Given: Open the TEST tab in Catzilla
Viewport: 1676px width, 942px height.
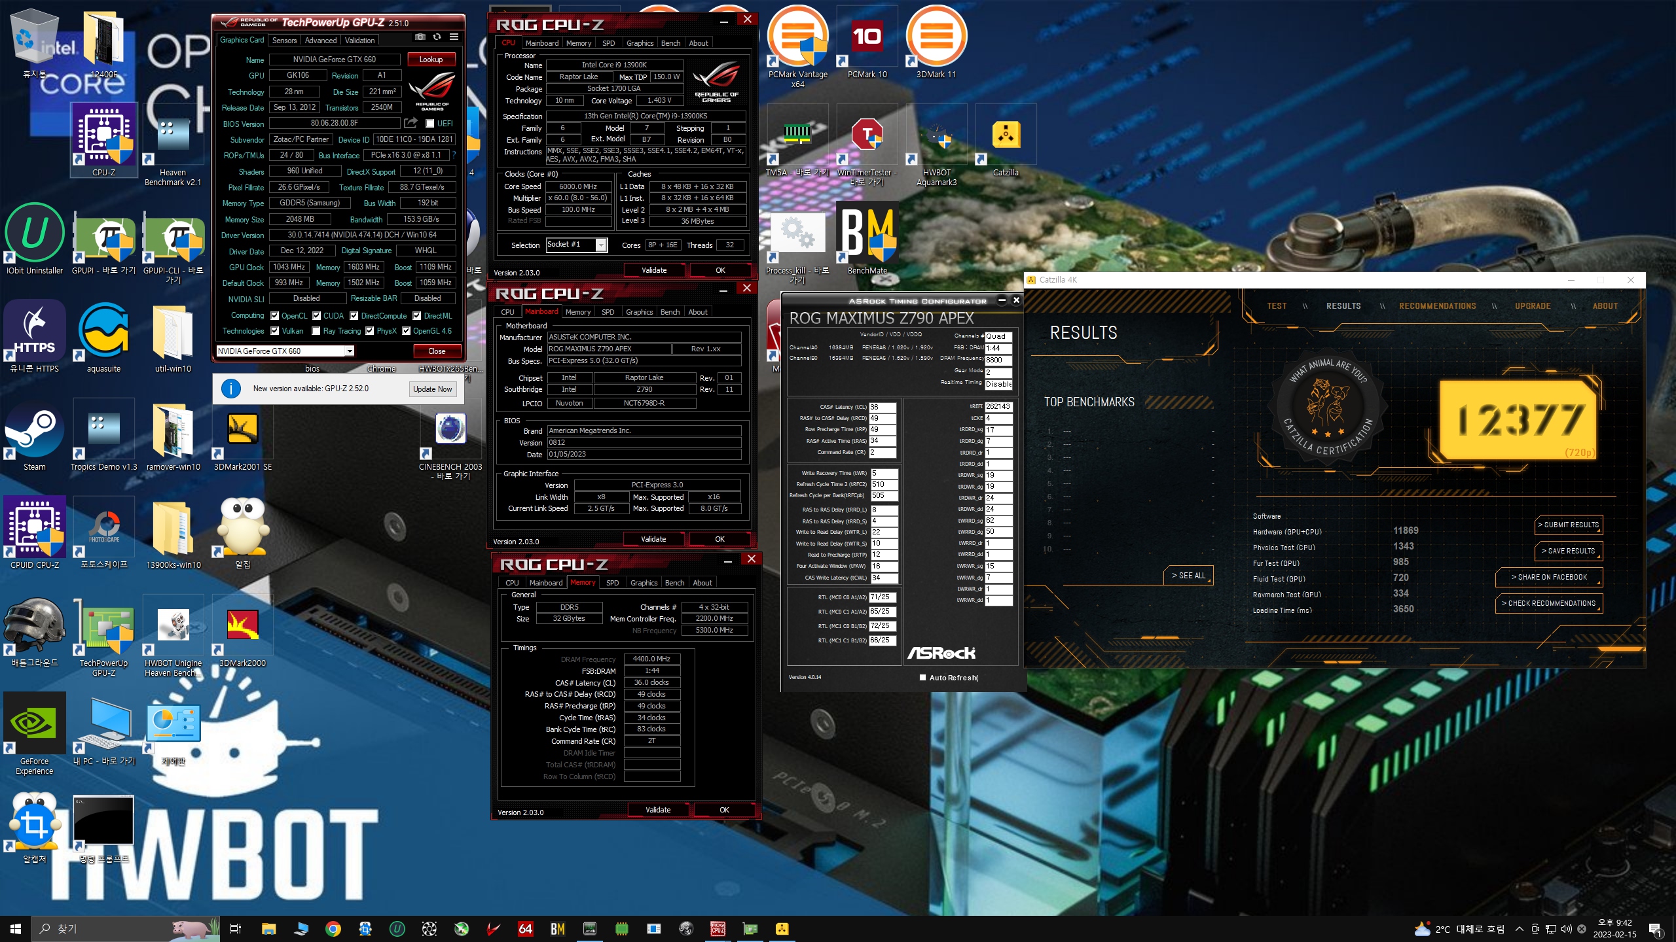Looking at the screenshot, I should click(x=1277, y=306).
